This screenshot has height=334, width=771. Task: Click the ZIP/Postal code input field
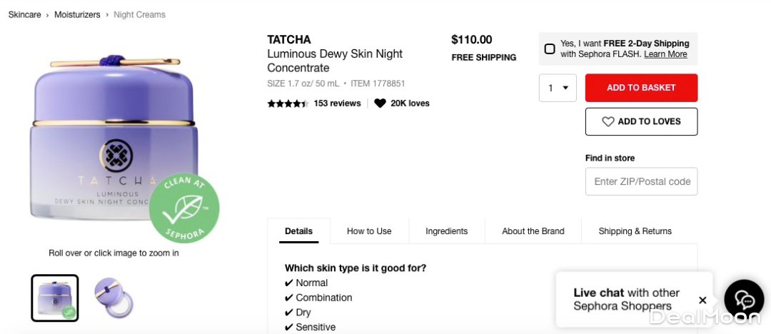click(641, 181)
